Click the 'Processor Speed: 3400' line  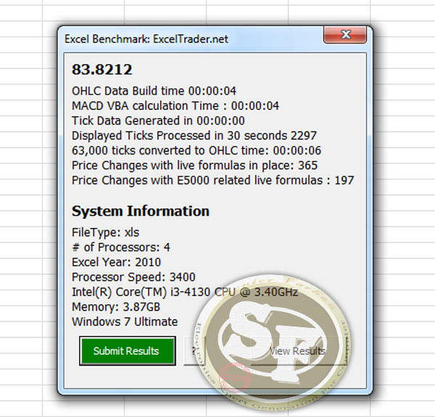(133, 277)
